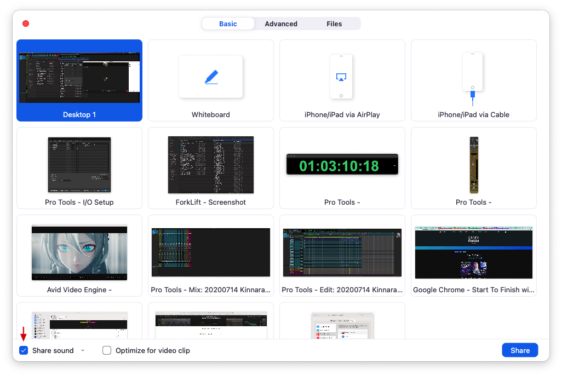Screen dimensions: 562x376
Task: Close the share window with red button
Action: tap(26, 24)
